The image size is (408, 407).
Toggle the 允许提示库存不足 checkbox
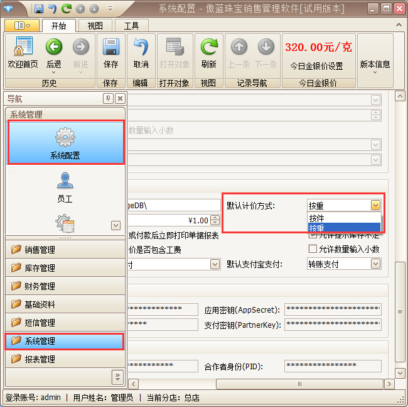313,236
